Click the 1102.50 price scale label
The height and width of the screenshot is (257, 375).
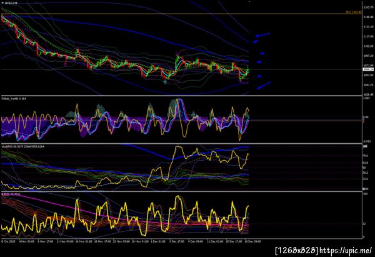coord(369,46)
